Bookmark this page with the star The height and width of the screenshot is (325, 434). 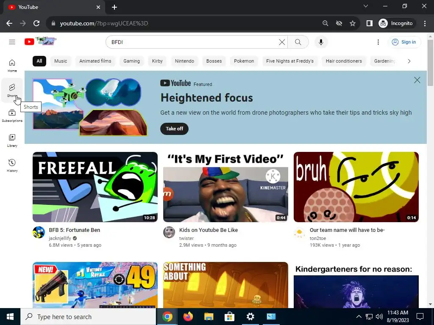click(x=352, y=24)
